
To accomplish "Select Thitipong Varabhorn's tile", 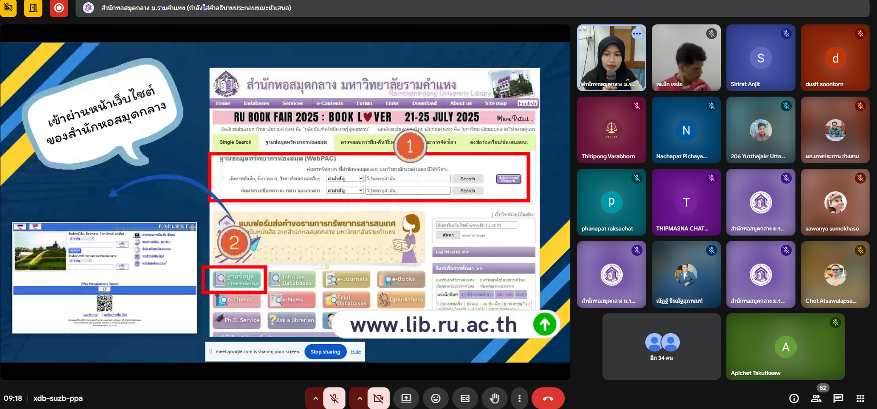I will (612, 130).
